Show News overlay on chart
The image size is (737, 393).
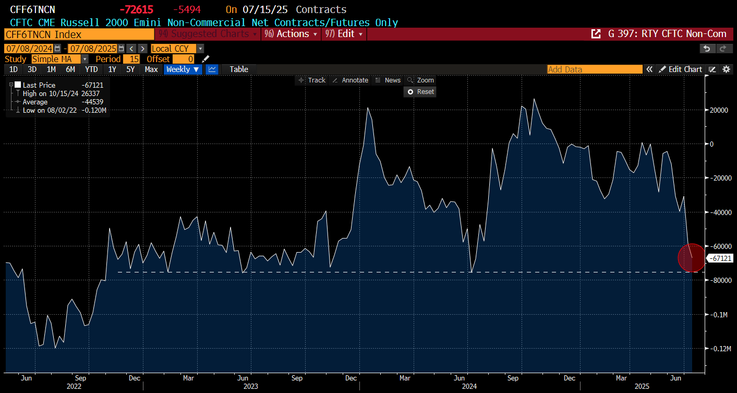(388, 80)
